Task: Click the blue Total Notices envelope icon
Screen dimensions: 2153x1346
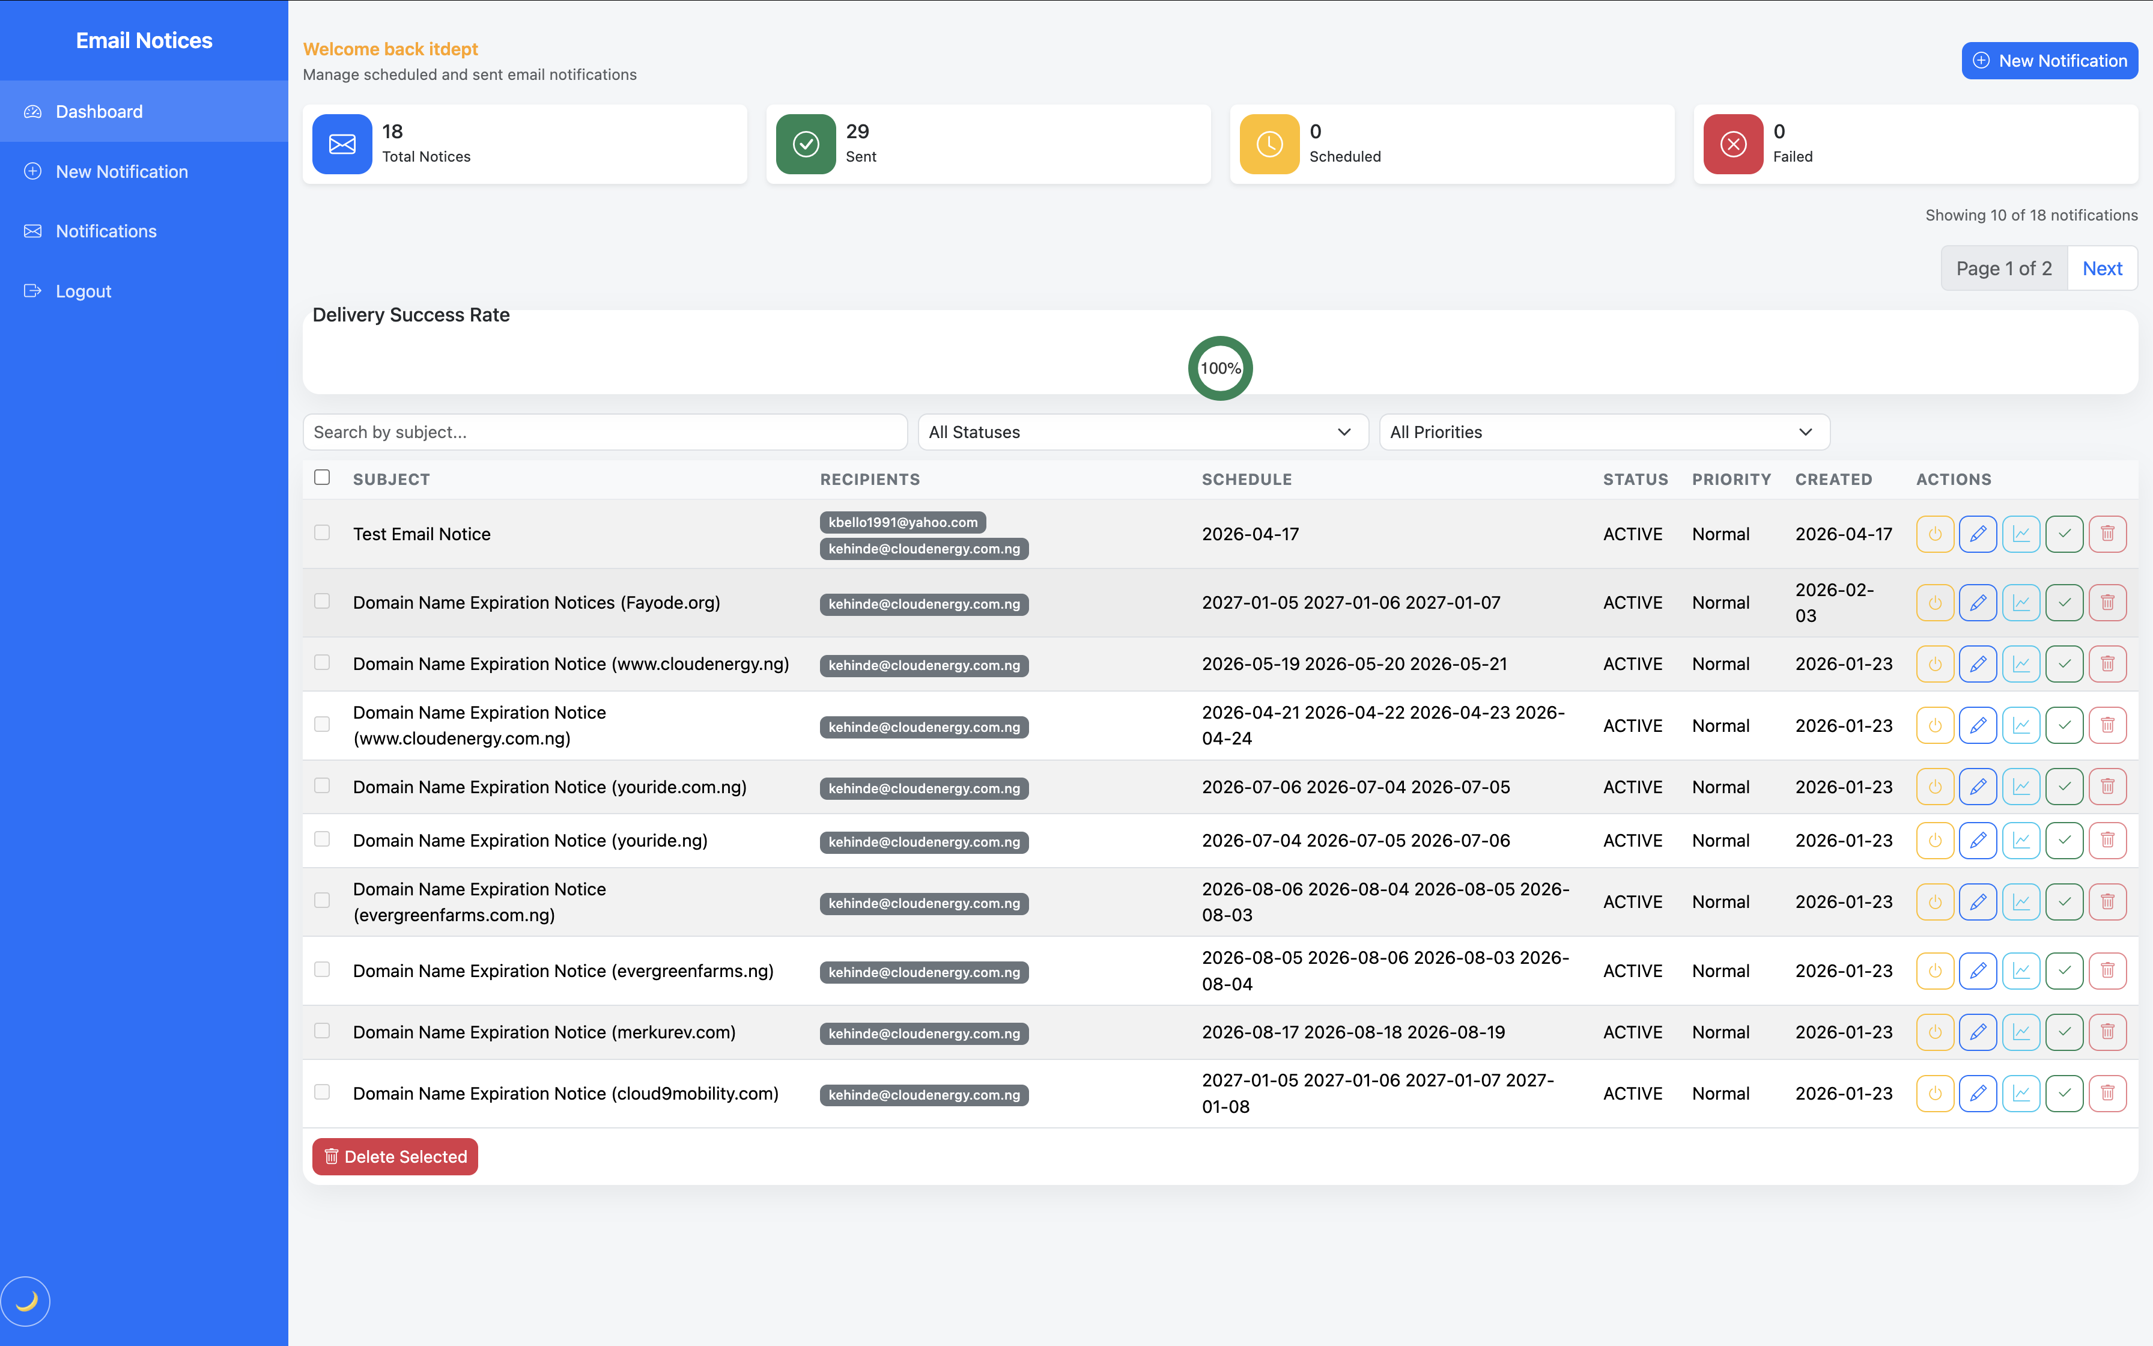Action: click(x=342, y=144)
